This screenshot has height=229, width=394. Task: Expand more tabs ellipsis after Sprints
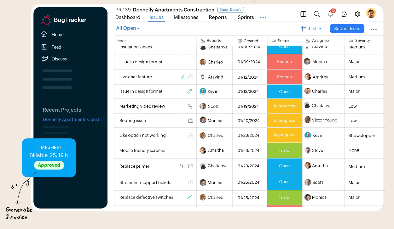coord(263,18)
